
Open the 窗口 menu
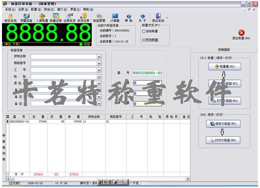(x=62, y=9)
